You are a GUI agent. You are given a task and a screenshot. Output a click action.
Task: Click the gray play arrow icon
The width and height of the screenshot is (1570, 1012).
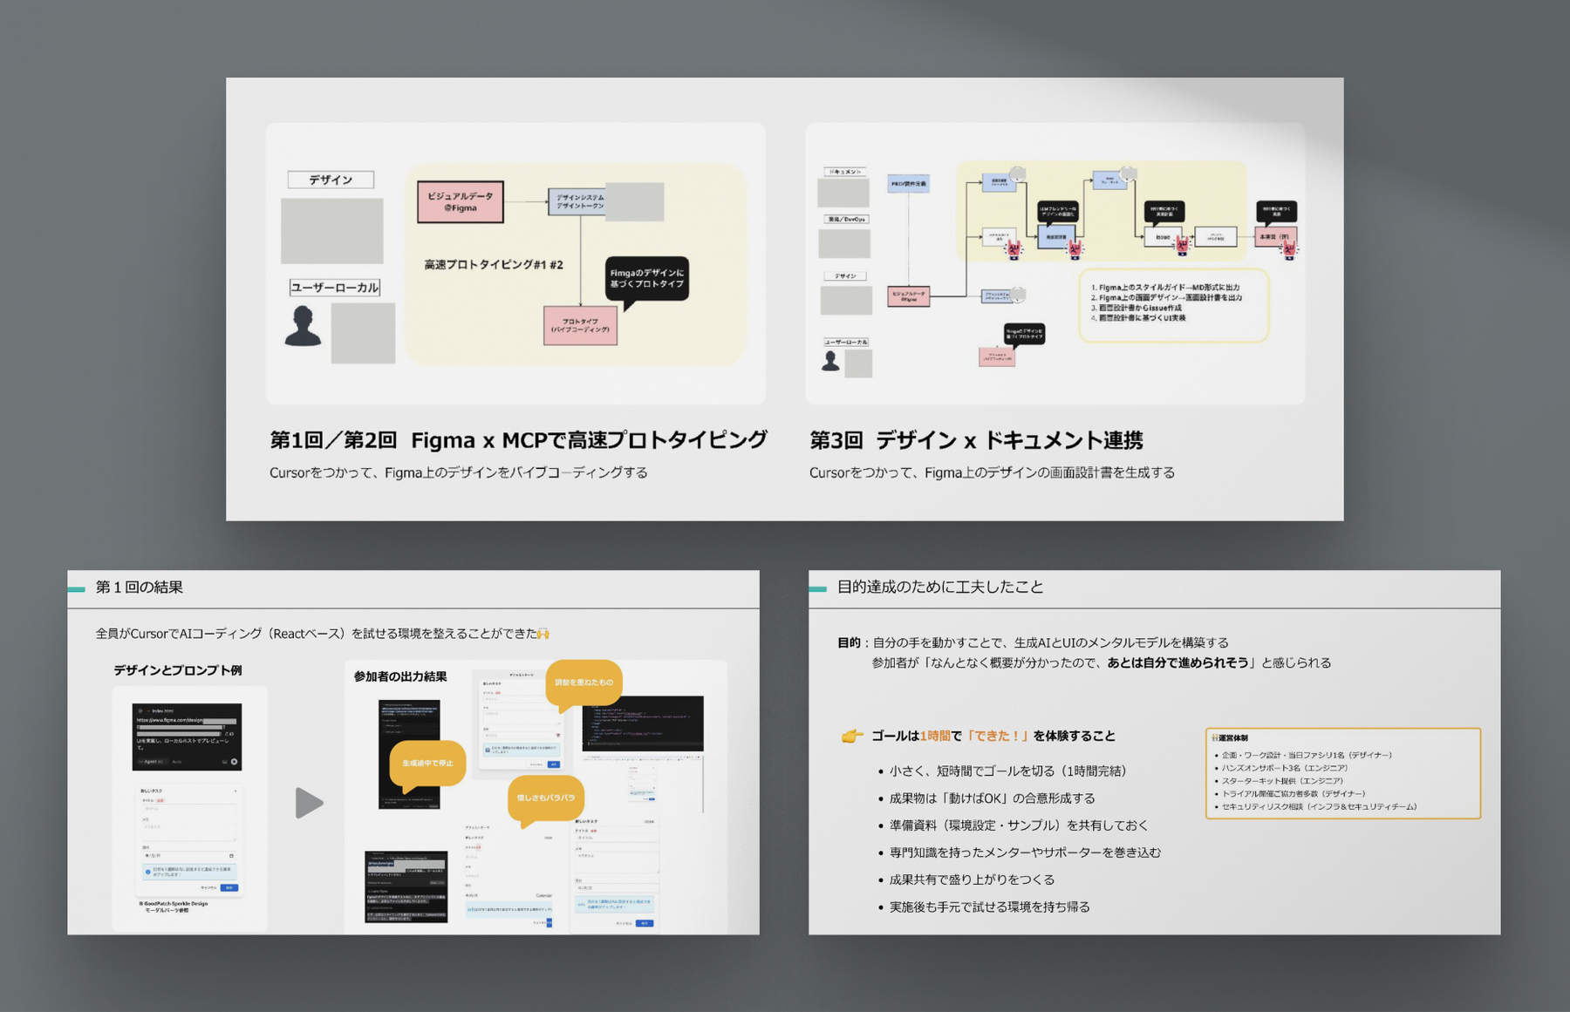[309, 803]
